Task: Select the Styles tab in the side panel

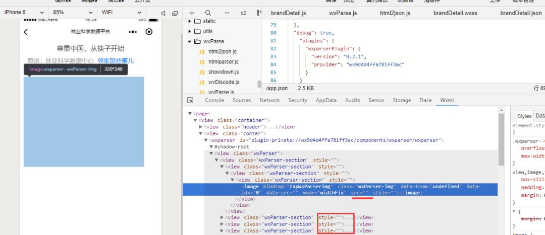Action: tap(524, 116)
